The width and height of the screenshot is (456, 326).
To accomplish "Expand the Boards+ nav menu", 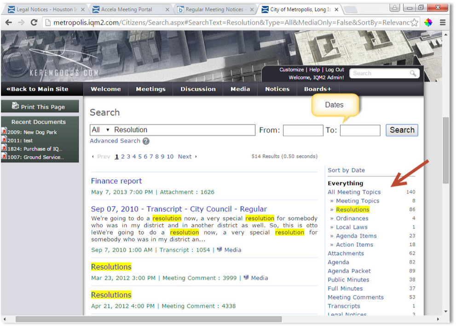I will click(x=317, y=89).
